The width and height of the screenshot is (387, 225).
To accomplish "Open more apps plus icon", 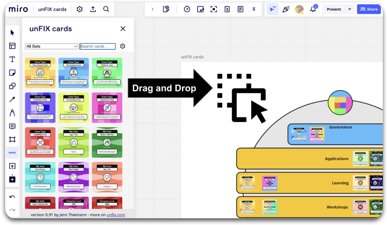I will click(12, 179).
